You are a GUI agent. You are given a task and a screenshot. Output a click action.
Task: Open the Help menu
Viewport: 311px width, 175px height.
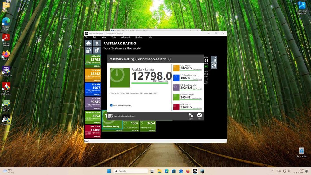(150, 37)
